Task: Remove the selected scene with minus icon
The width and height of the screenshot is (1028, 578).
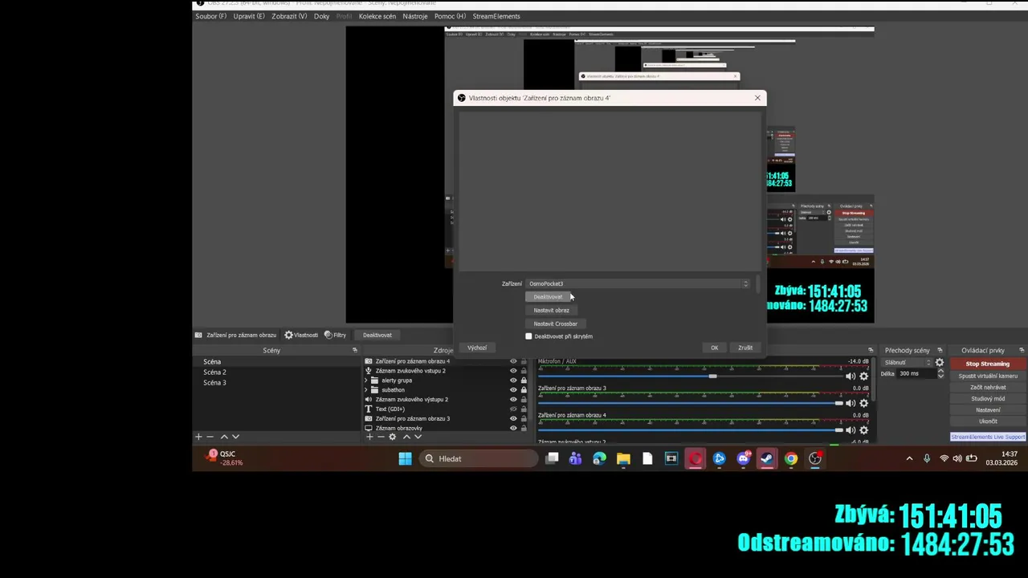Action: coord(210,437)
